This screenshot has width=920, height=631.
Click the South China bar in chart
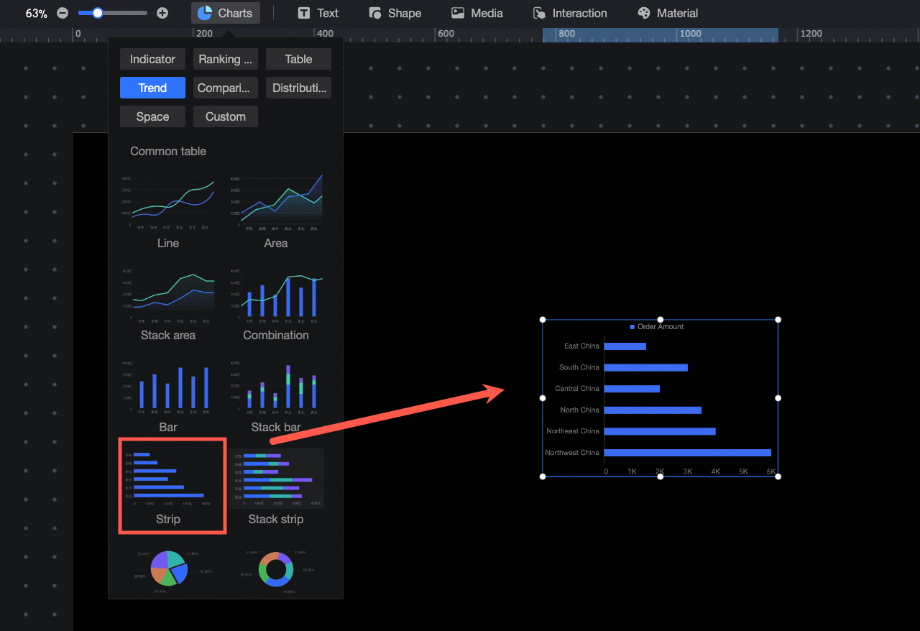pyautogui.click(x=646, y=367)
